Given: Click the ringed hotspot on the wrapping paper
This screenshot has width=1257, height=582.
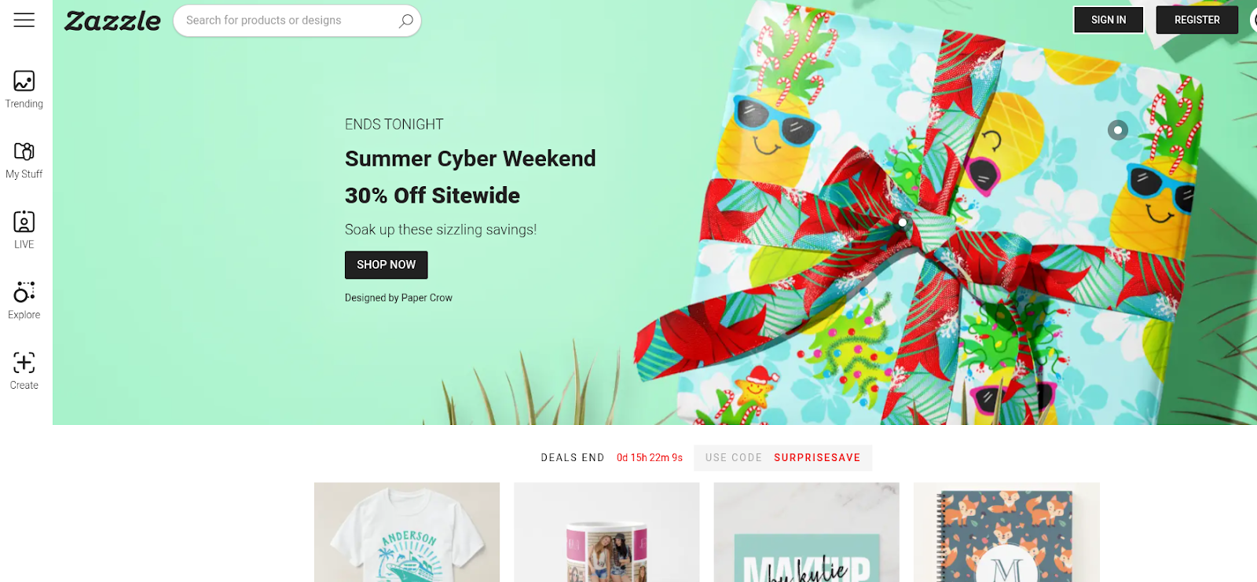Looking at the screenshot, I should click(x=1118, y=130).
